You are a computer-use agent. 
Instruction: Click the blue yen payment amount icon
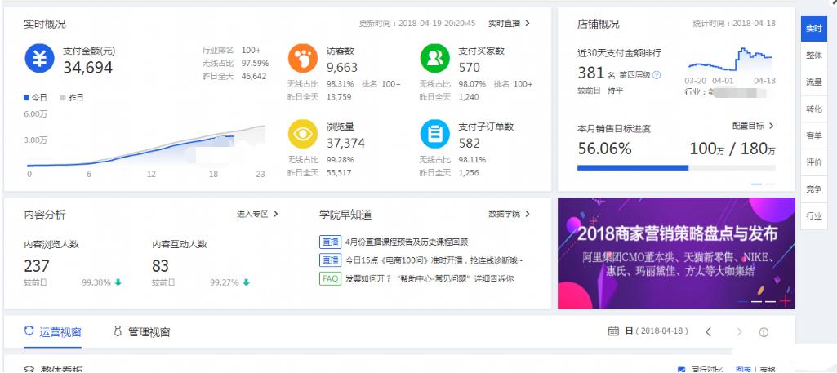(39, 58)
